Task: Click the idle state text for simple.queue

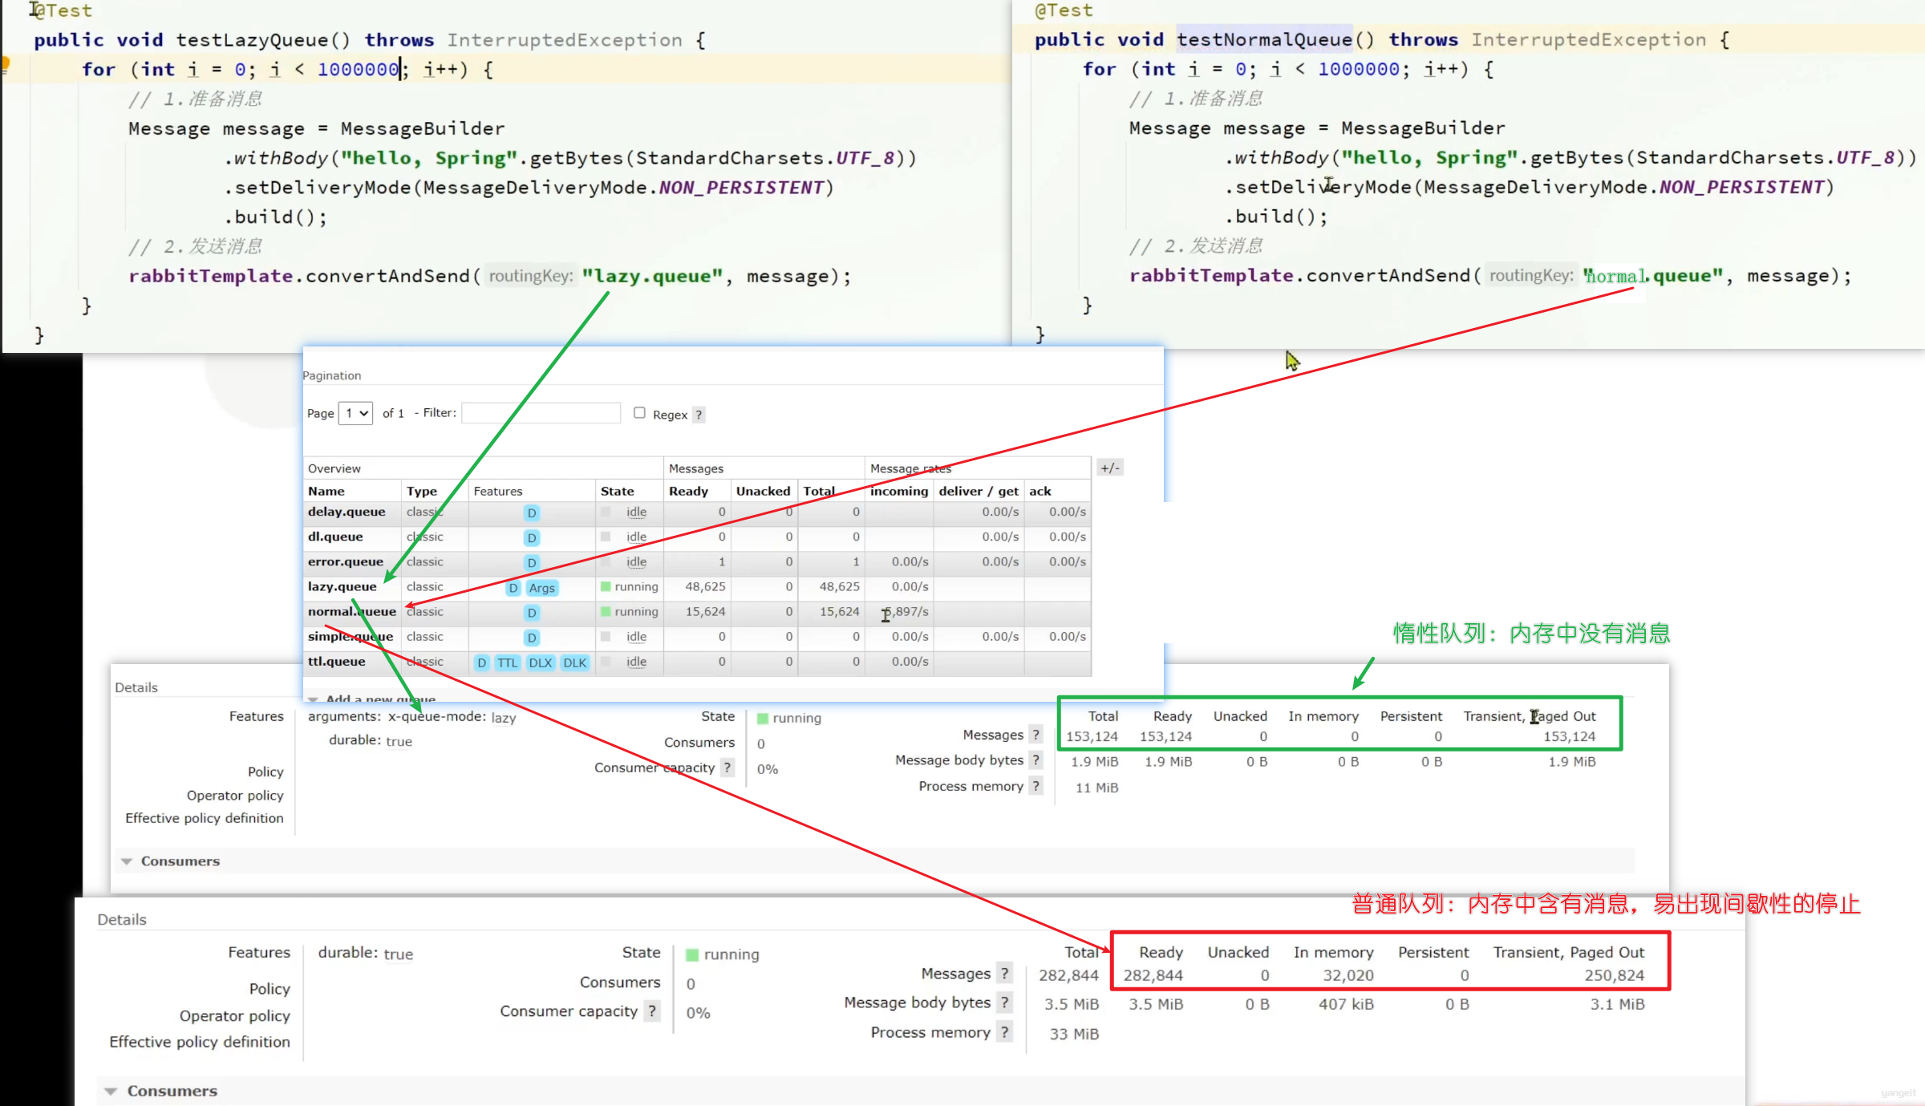Action: tap(636, 637)
